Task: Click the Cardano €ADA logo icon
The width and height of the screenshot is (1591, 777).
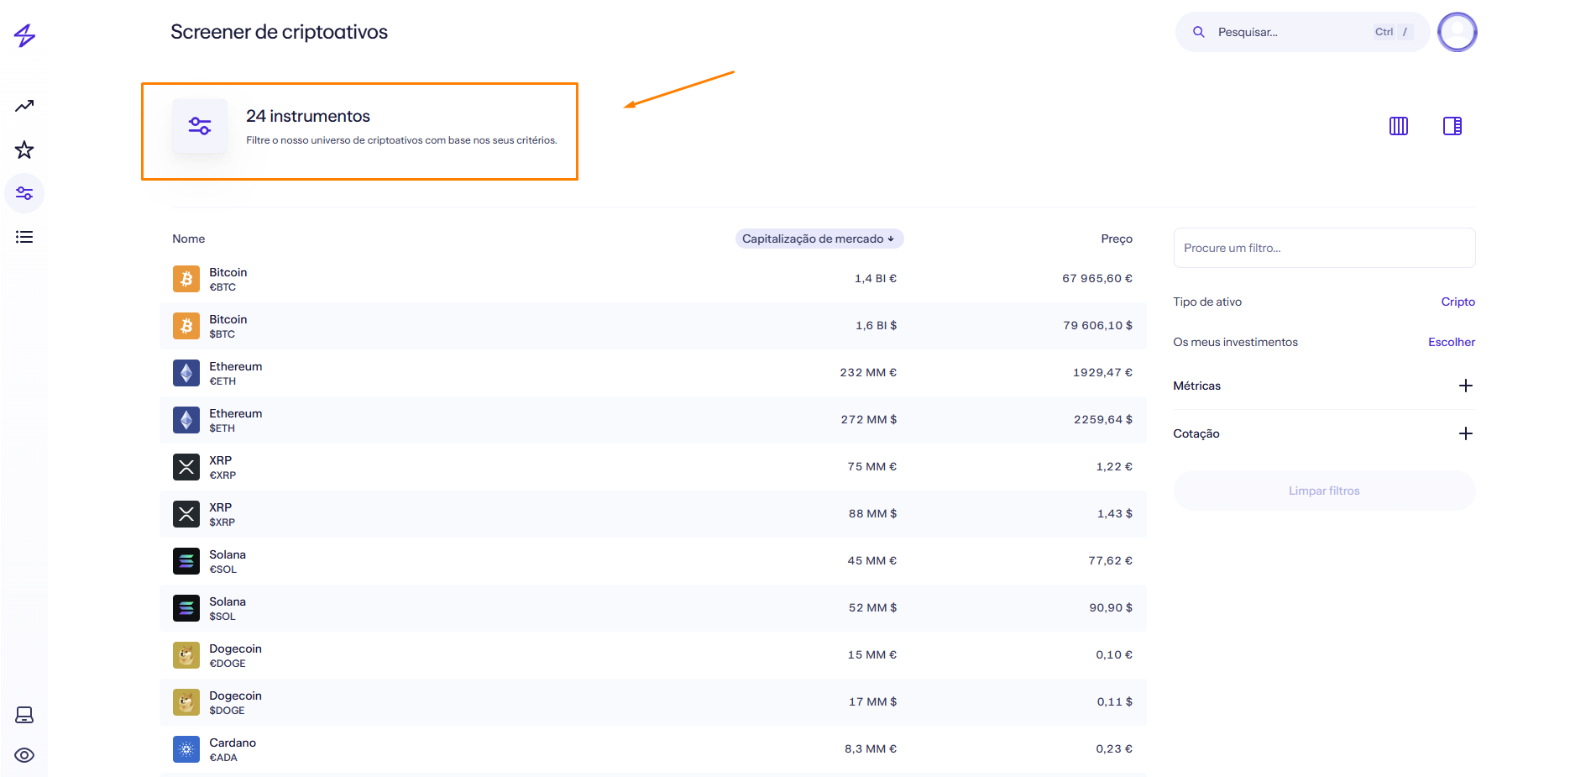Action: coord(186,749)
